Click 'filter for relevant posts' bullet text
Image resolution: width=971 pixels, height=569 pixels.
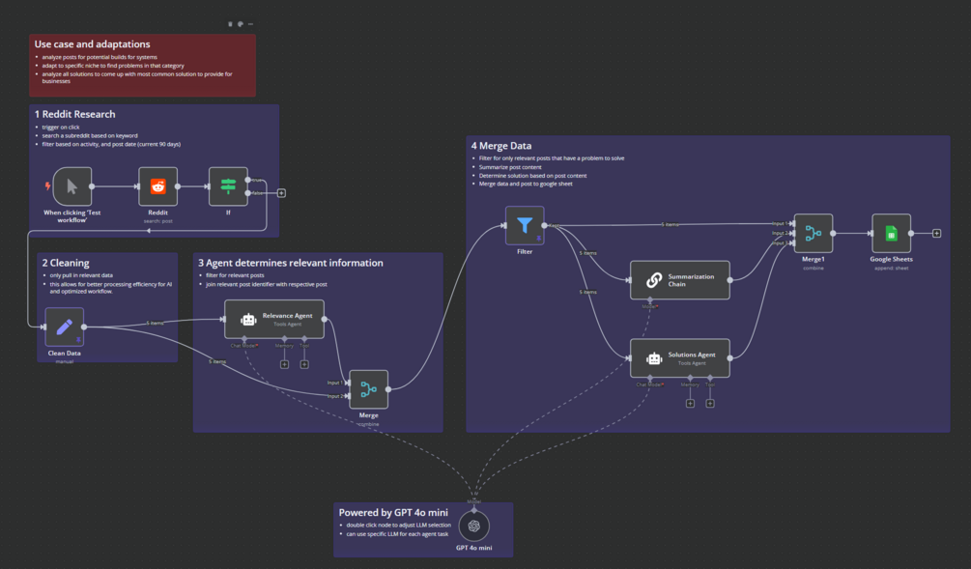(x=235, y=275)
